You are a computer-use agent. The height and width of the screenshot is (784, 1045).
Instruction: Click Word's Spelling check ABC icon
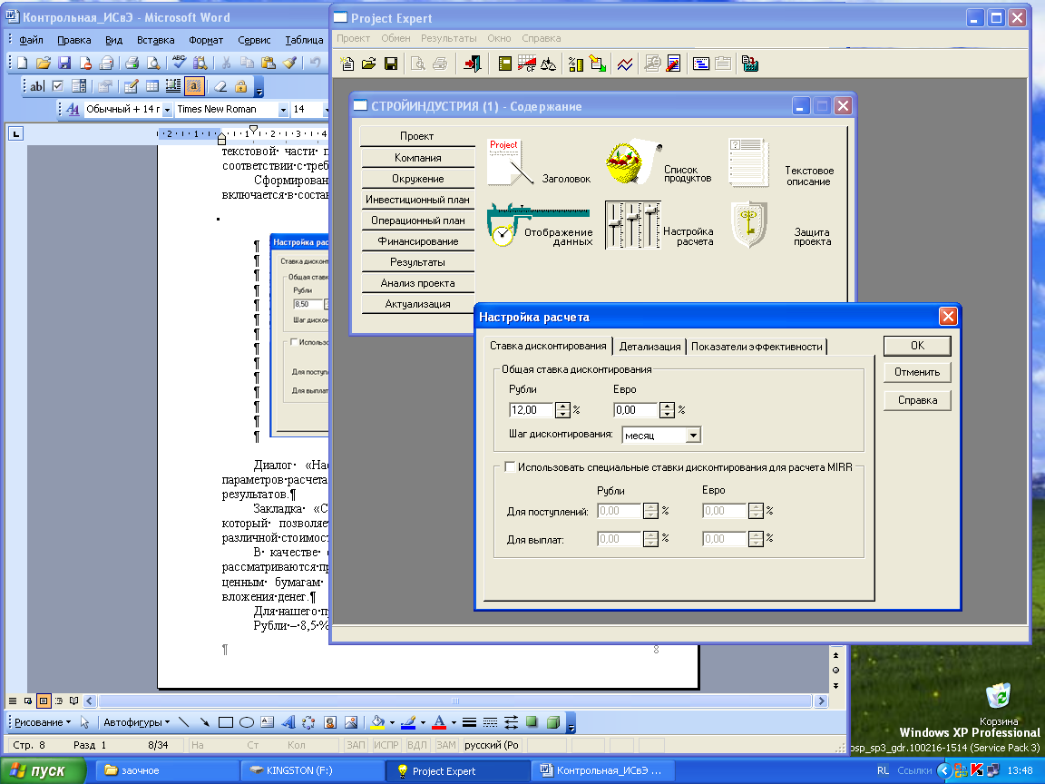[179, 63]
